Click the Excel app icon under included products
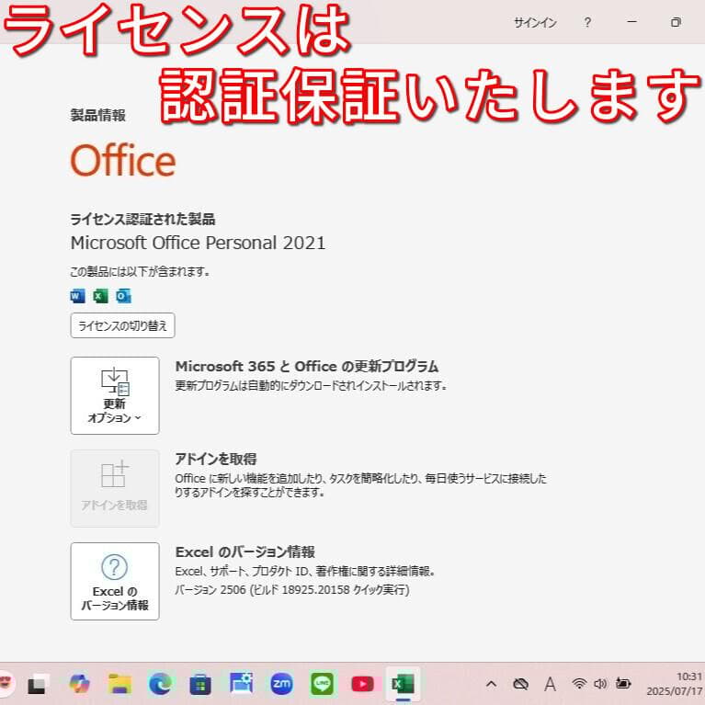 [x=100, y=296]
